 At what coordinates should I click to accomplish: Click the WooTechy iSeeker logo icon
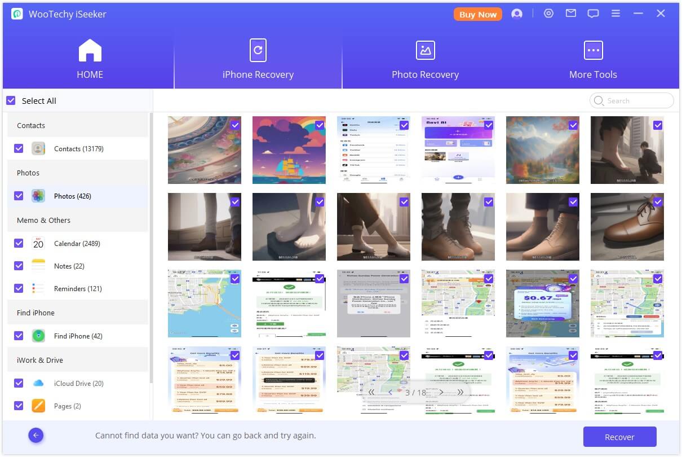tap(16, 13)
